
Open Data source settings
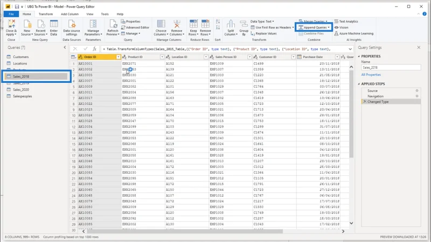point(72,24)
